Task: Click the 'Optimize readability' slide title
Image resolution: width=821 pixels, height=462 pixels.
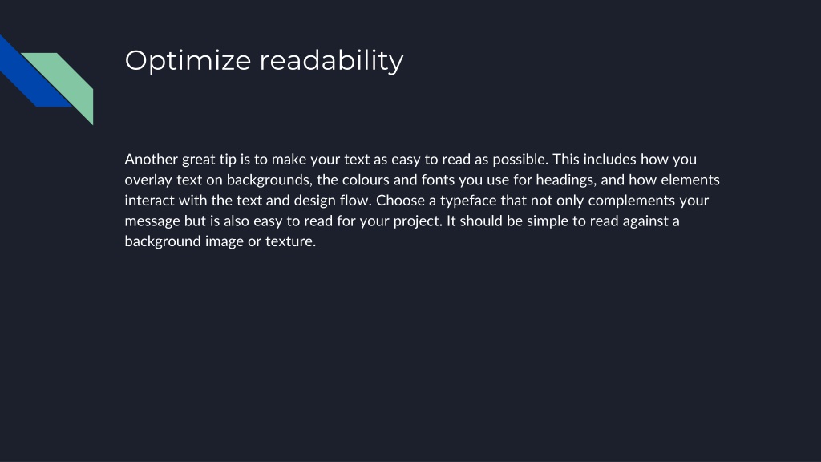Action: coord(264,61)
